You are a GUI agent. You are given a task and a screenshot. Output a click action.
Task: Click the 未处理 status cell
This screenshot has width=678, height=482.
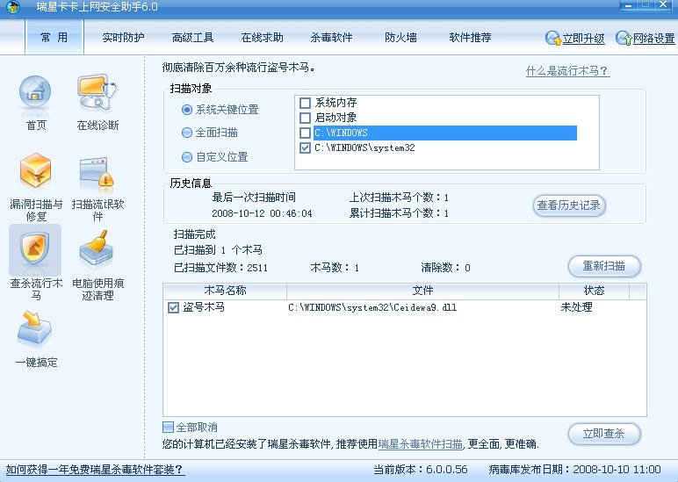click(576, 307)
